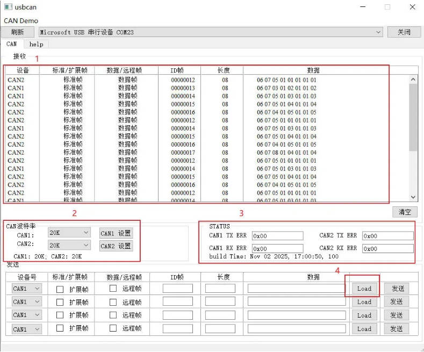This screenshot has width=424, height=352.
Task: Click the build Time text in STATUS
Action: [274, 256]
